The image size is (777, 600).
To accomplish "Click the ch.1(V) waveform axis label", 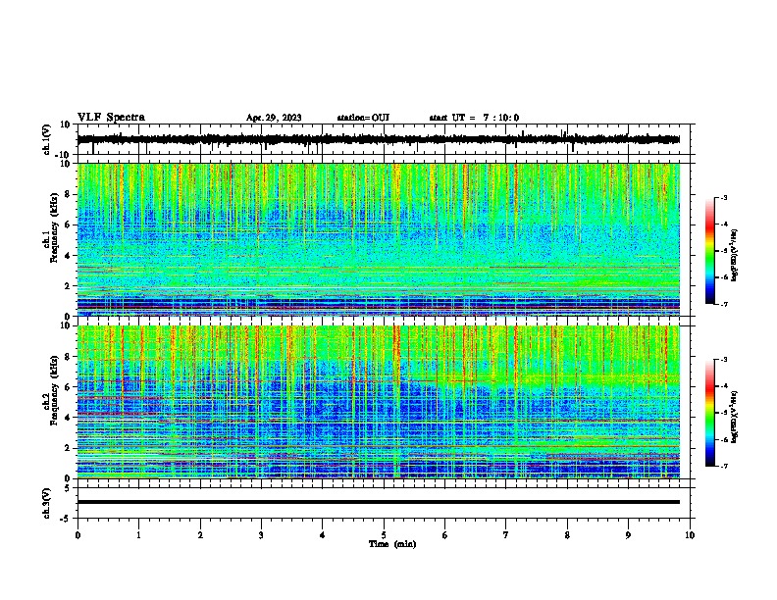I will (47, 139).
